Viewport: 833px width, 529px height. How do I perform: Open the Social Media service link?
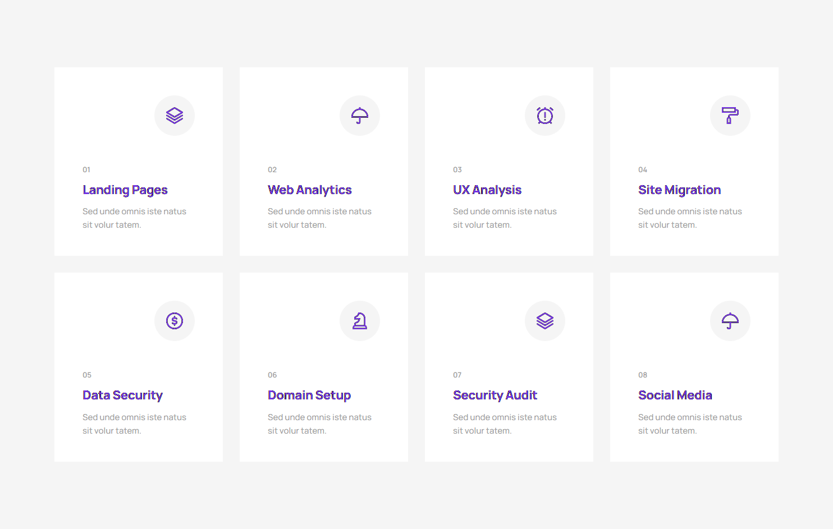click(675, 395)
